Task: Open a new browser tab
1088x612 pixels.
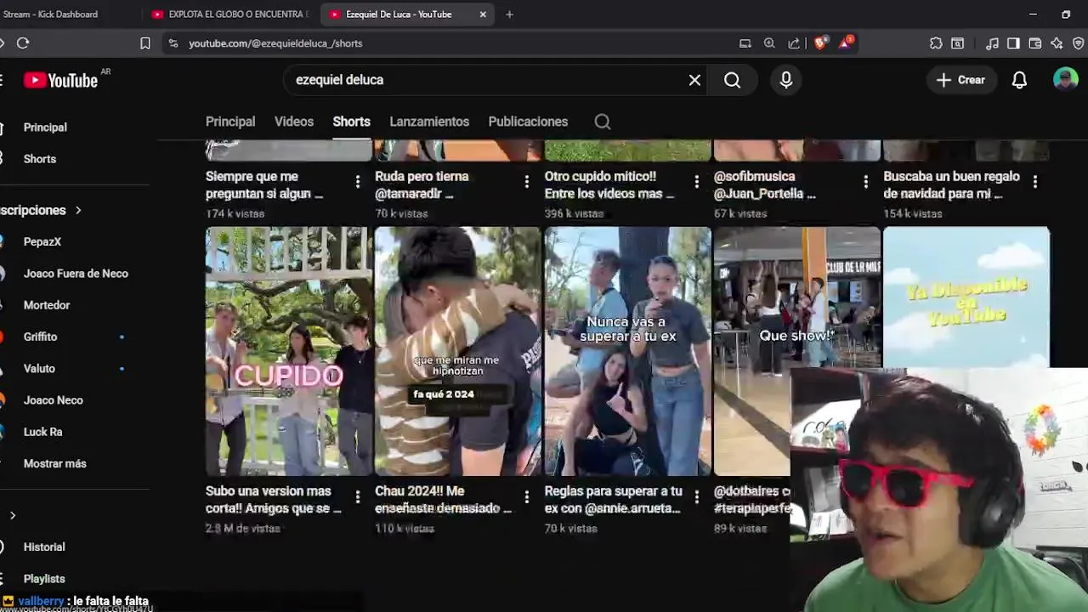Action: click(x=509, y=14)
